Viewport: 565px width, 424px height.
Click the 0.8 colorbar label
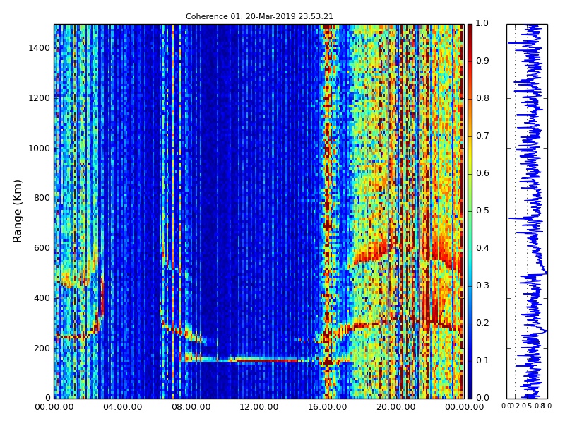click(x=482, y=98)
